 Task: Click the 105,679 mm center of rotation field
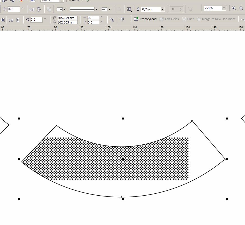pyautogui.click(x=67, y=18)
